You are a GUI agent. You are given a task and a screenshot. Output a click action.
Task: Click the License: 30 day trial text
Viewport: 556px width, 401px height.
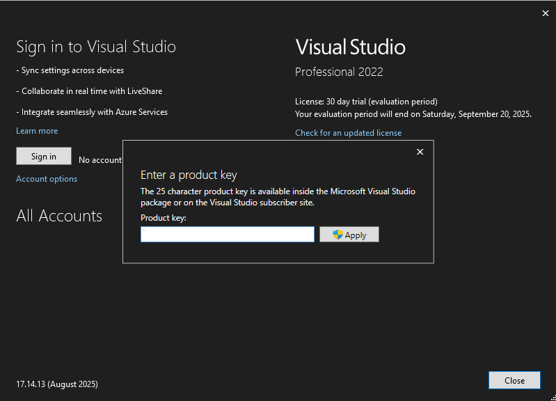pos(366,102)
